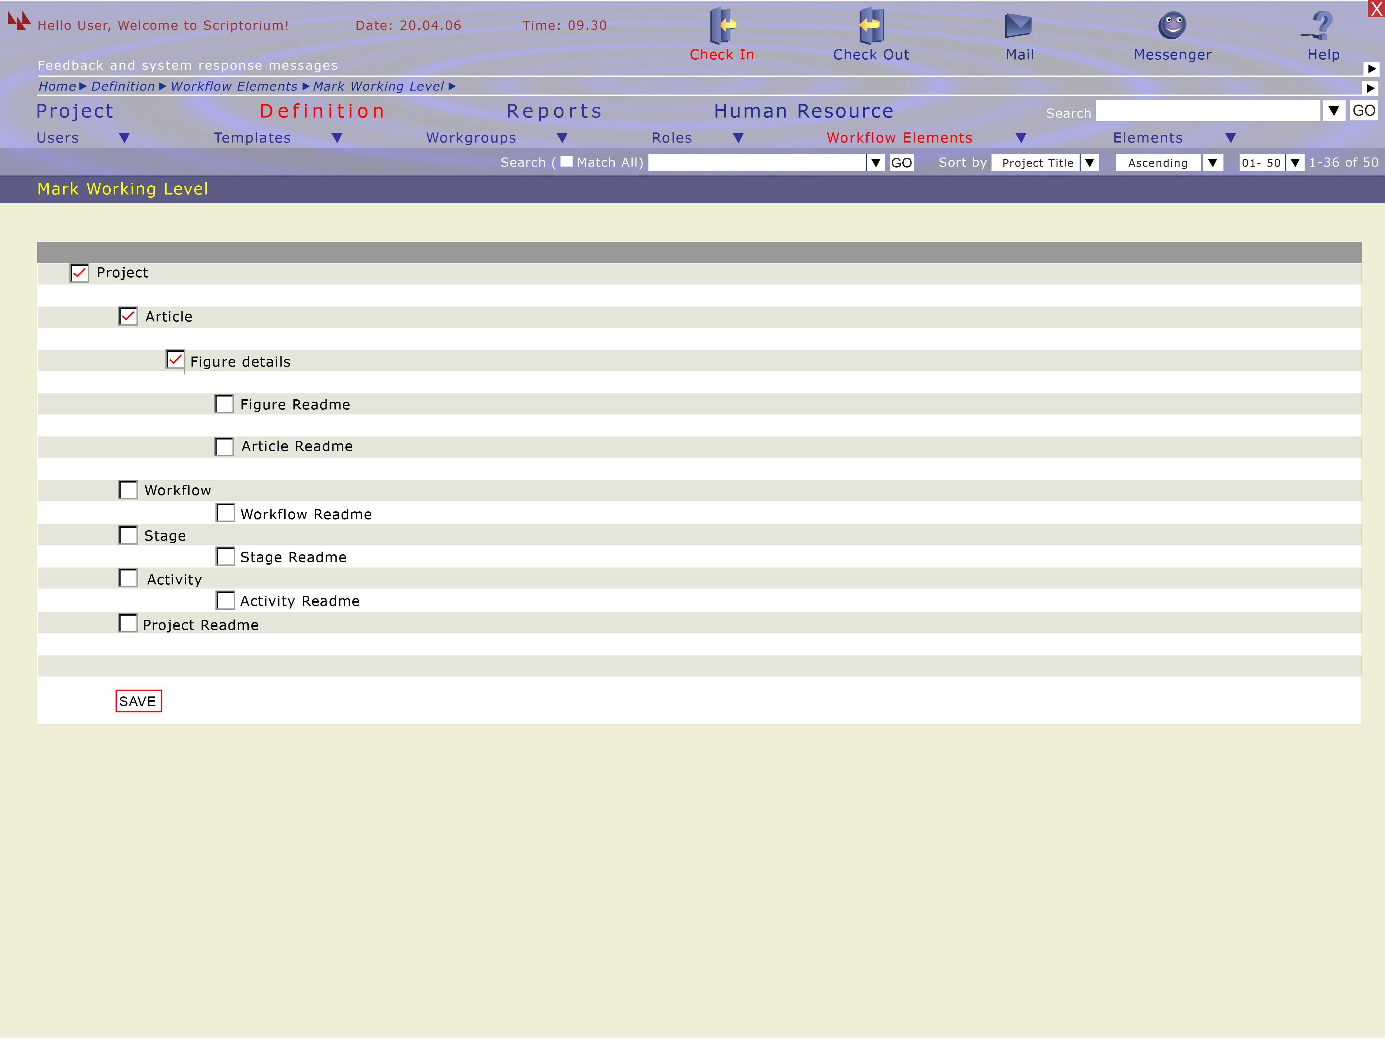Click the feedback messages arrow icon
The width and height of the screenshot is (1385, 1039).
(1371, 69)
